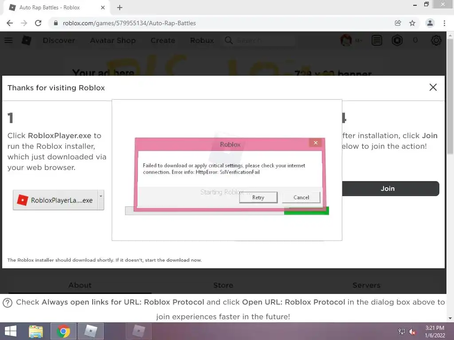This screenshot has width=454, height=340.
Task: Click the Retry button in Roblox error dialog
Action: 258,197
